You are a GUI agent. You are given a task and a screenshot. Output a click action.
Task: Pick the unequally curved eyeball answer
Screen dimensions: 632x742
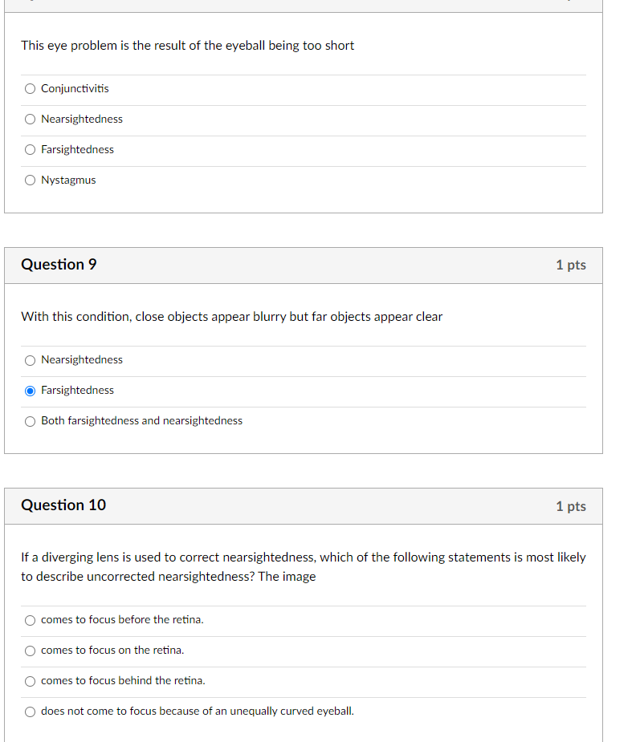click(30, 712)
